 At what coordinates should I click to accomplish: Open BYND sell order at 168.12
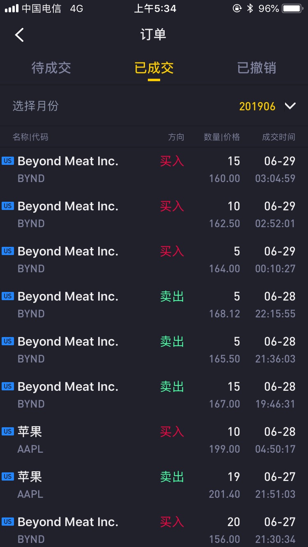[154, 305]
